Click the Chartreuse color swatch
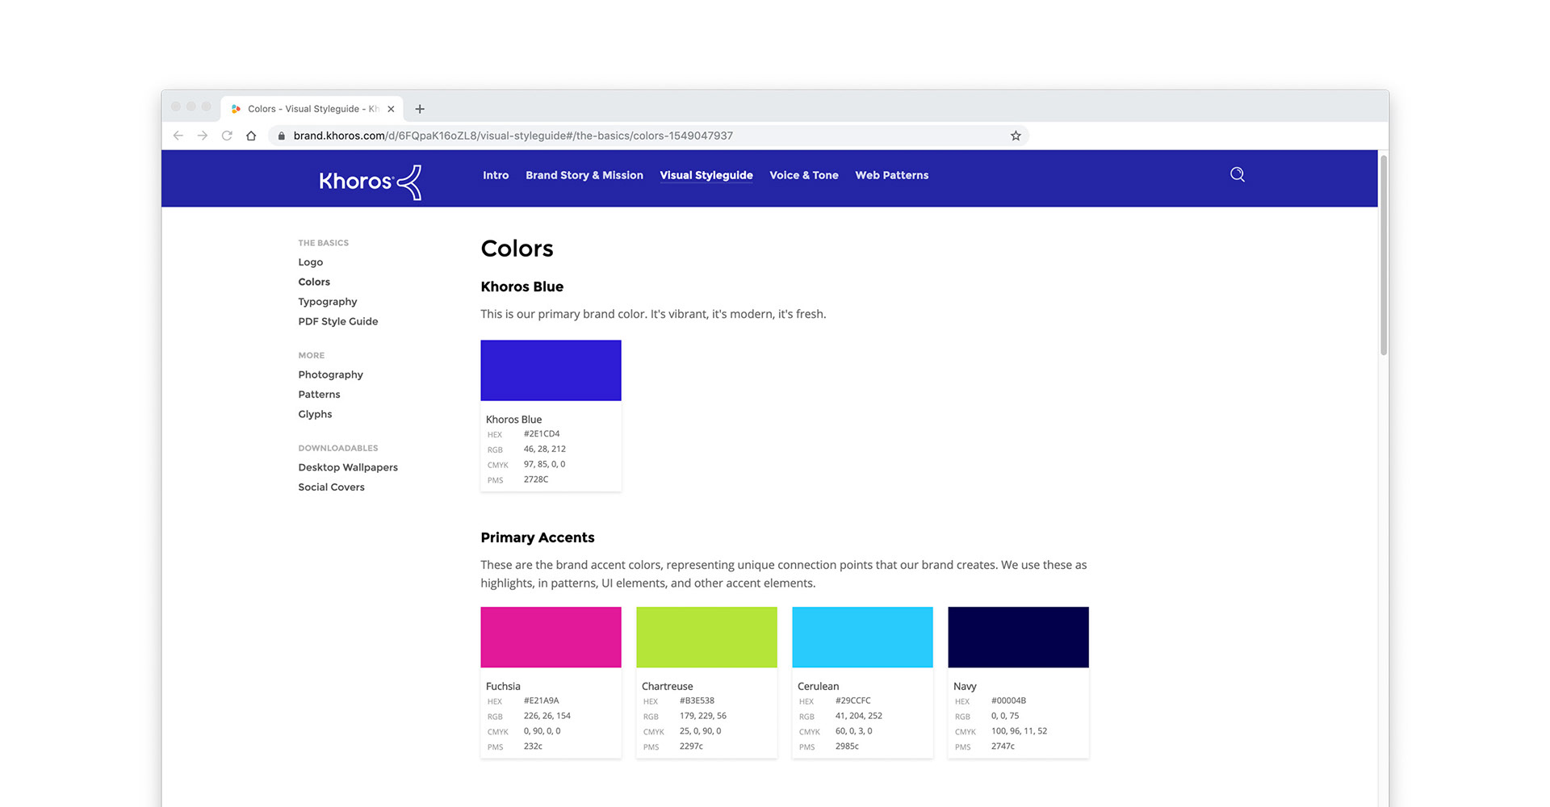 point(706,638)
